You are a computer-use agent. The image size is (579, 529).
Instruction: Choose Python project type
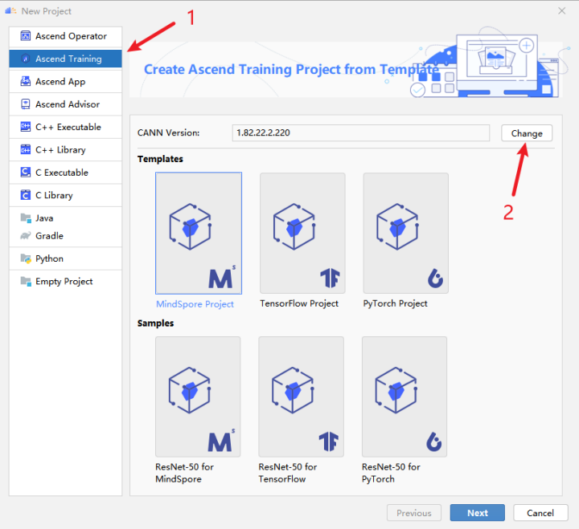pyautogui.click(x=65, y=258)
